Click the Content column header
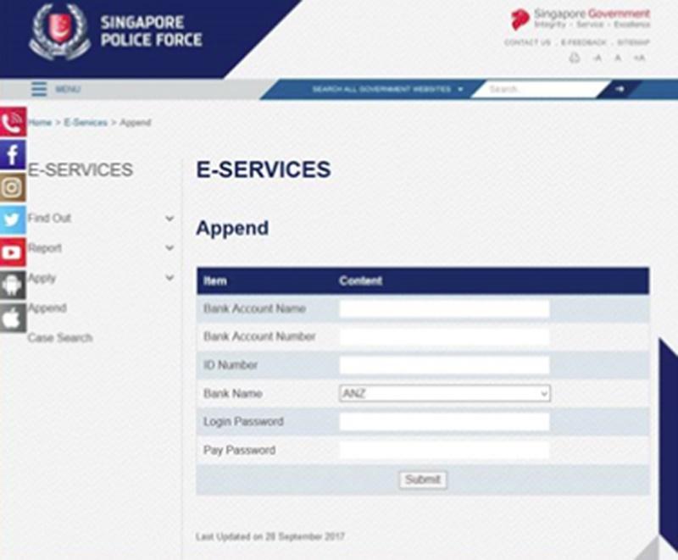Screen dimensions: 678x560 [361, 281]
